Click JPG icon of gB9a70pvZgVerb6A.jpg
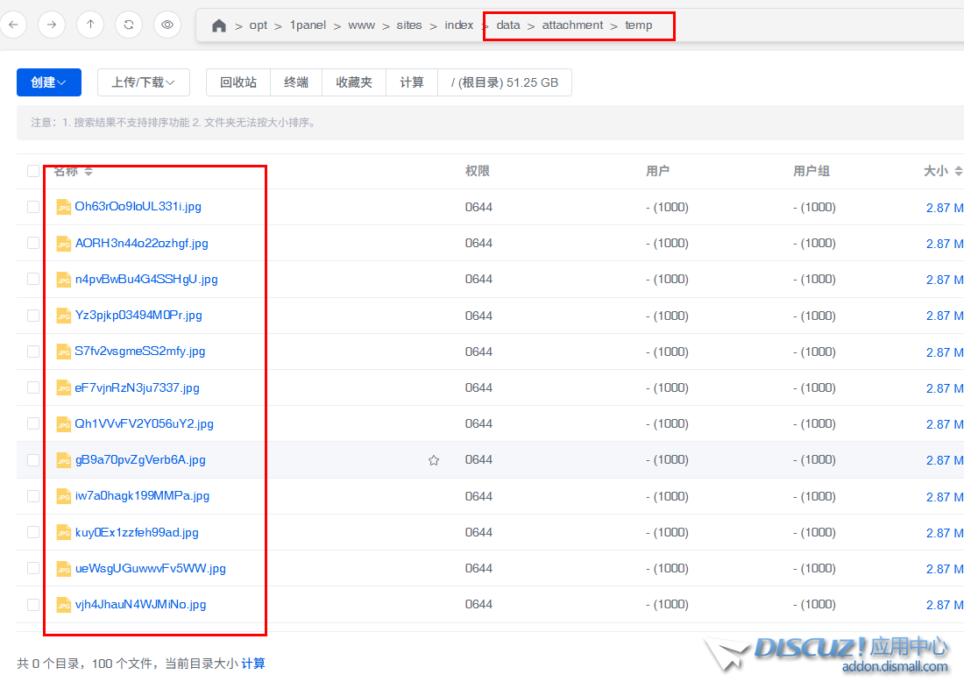The height and width of the screenshot is (689, 964). tap(64, 460)
